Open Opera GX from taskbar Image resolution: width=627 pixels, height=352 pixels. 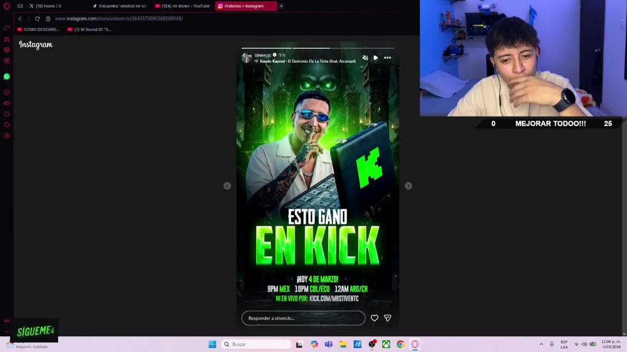point(415,344)
